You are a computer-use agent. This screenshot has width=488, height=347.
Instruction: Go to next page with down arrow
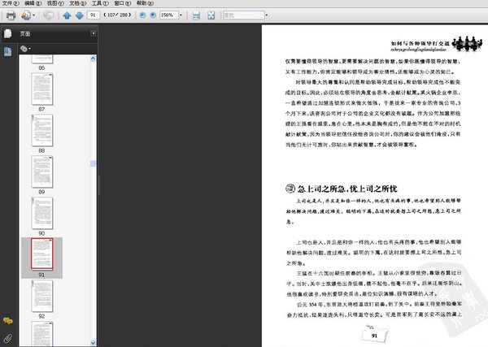tap(80, 15)
